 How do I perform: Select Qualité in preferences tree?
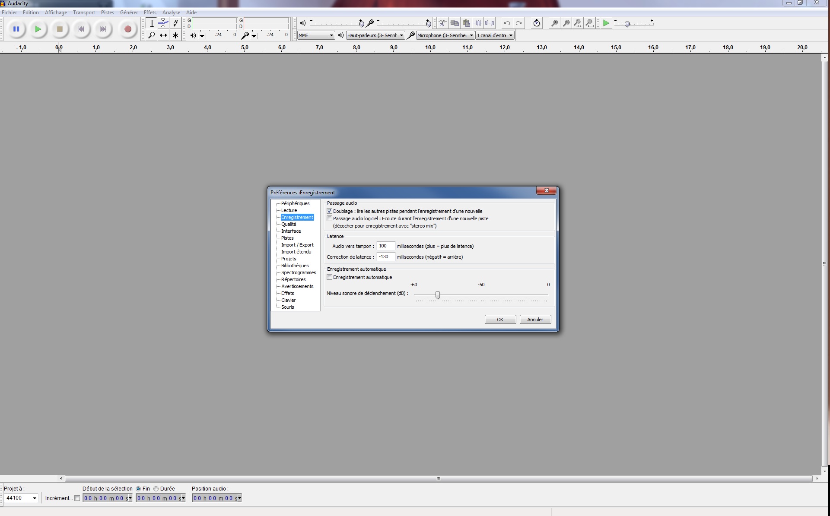pyautogui.click(x=289, y=224)
